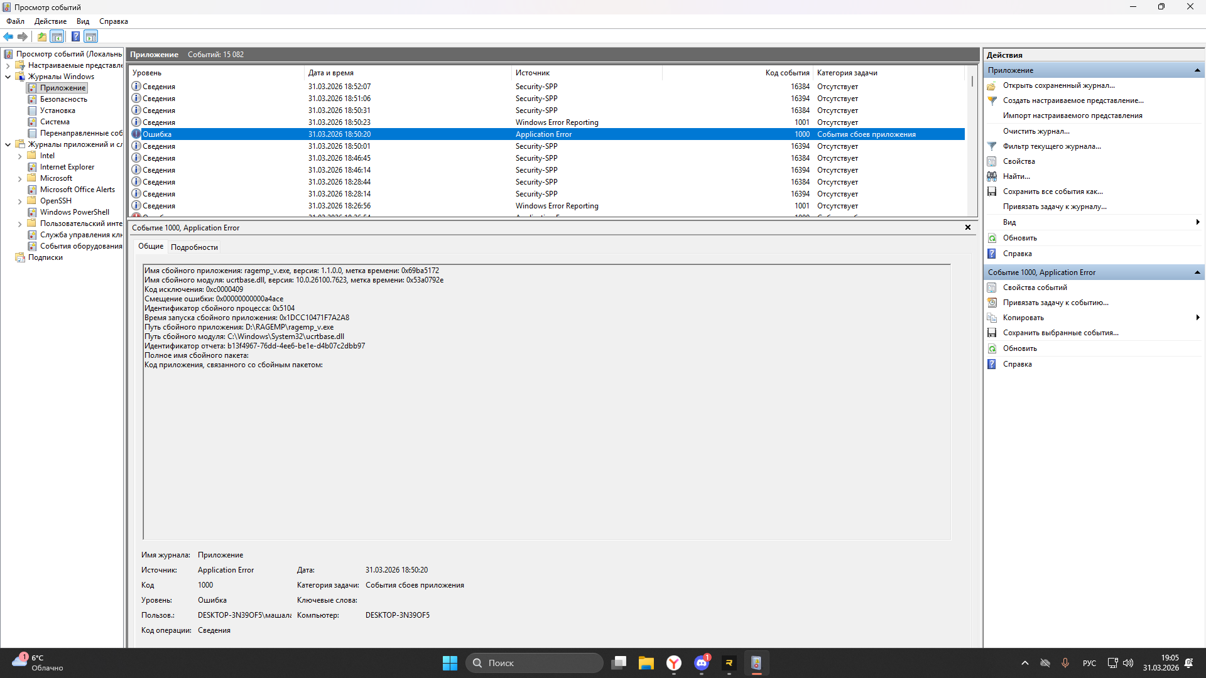Viewport: 1206px width, 678px height.
Task: Switch to the Подробности tab
Action: (x=194, y=247)
